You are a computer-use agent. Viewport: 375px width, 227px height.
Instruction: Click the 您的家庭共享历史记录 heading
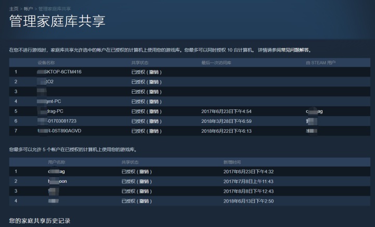[x=40, y=221]
